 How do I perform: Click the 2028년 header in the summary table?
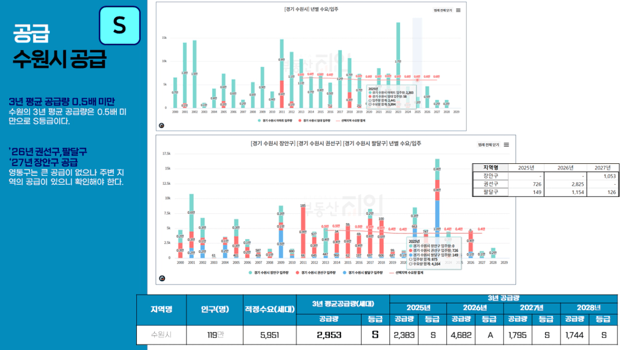coord(589,308)
